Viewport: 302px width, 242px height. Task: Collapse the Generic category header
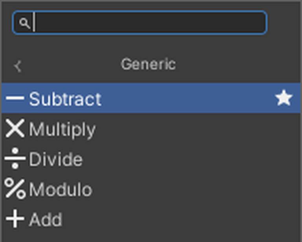(148, 64)
